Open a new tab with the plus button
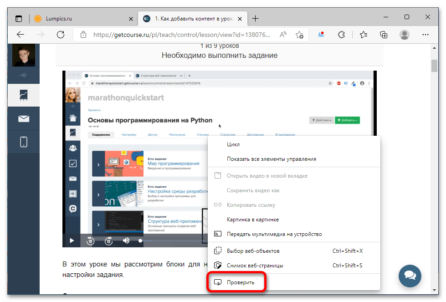Screen dimensions: 446x302 tap(255, 19)
